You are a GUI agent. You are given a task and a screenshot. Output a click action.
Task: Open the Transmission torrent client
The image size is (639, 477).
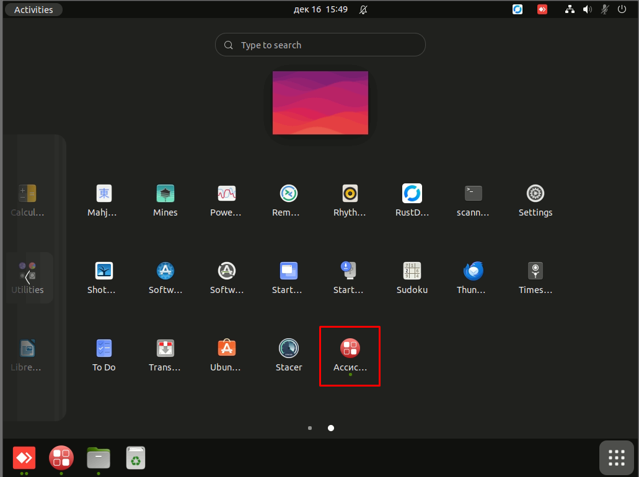tap(165, 348)
